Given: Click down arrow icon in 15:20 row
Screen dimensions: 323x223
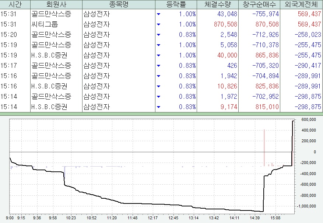Looking at the screenshot, I should coord(158,35).
